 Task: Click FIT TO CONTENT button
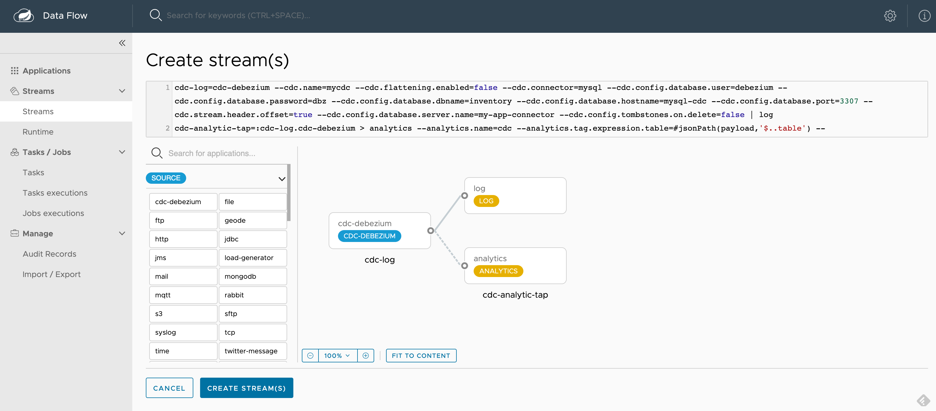pyautogui.click(x=421, y=355)
